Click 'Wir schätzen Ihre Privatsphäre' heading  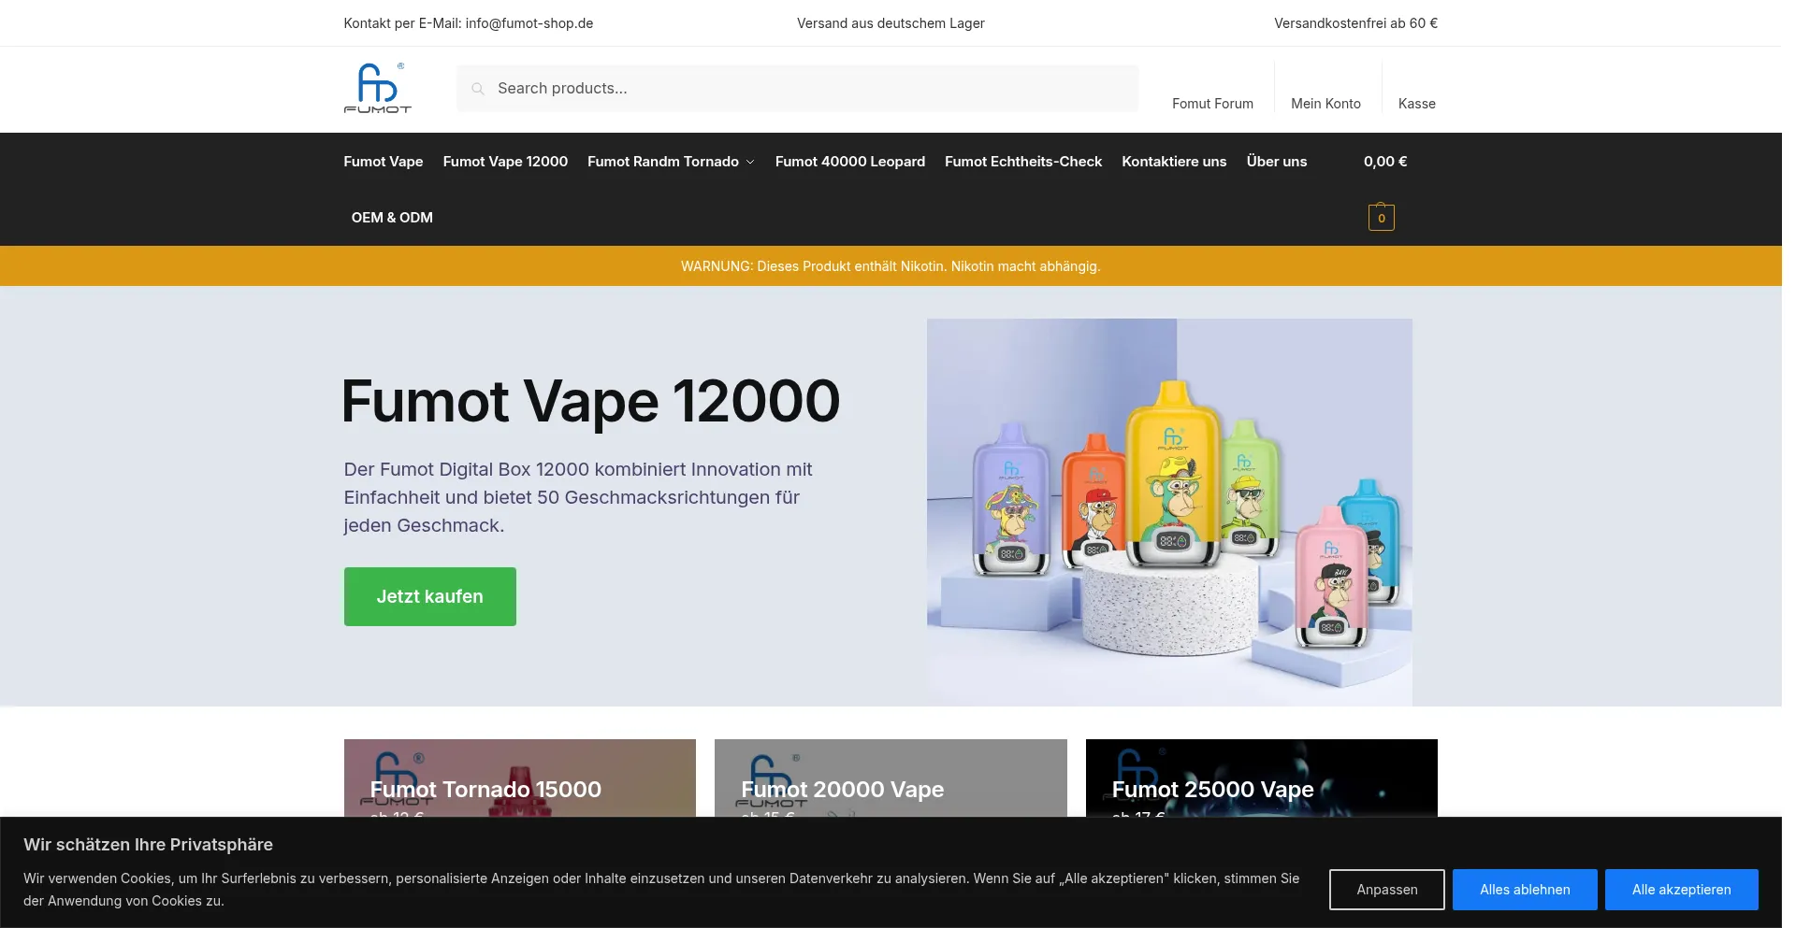coord(148,845)
